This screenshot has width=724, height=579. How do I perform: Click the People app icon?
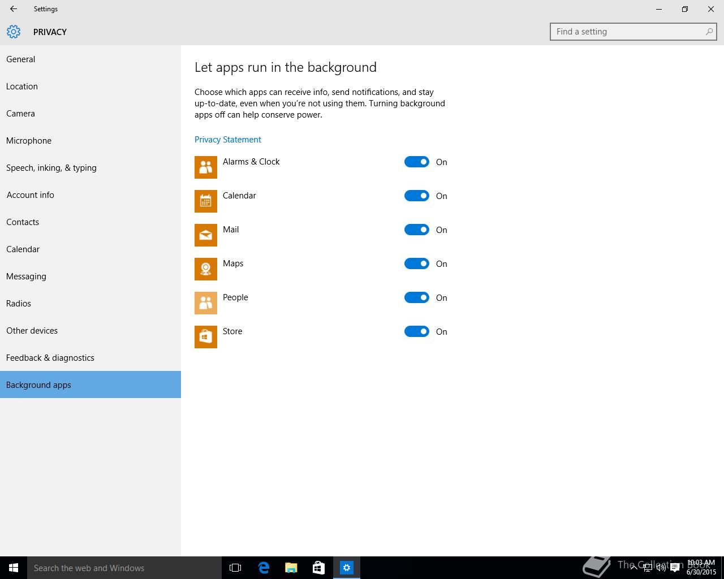[x=206, y=303]
